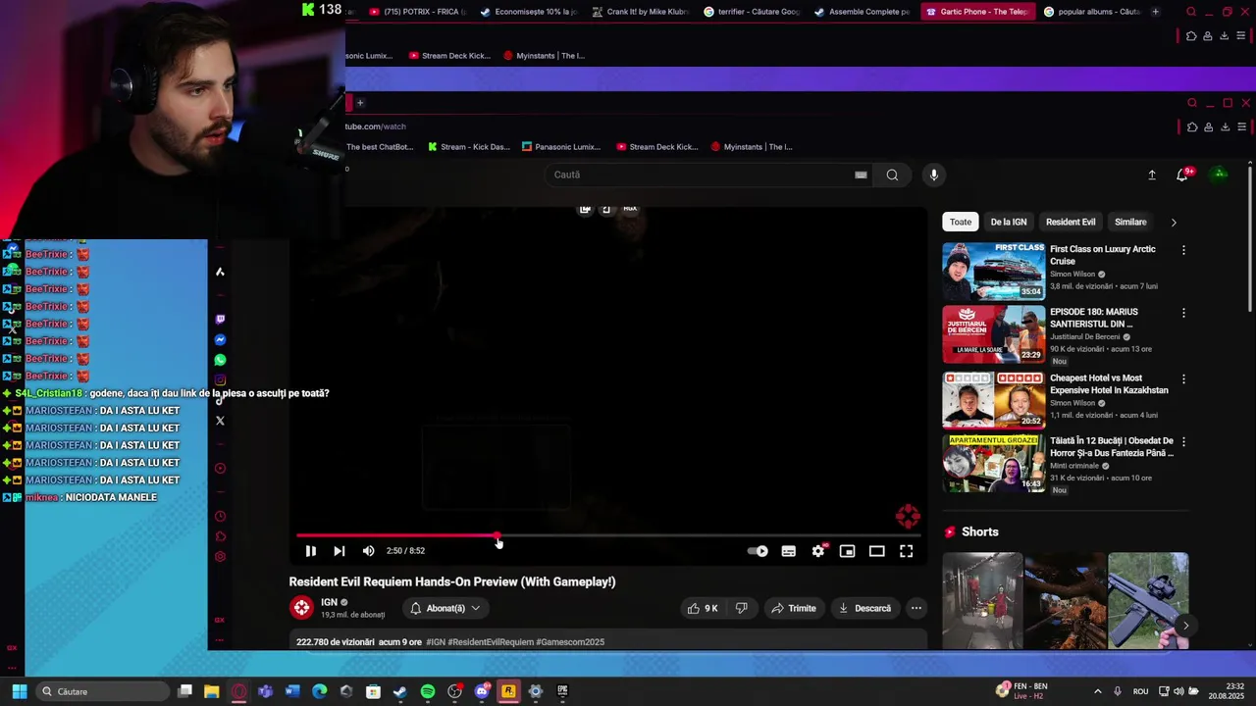Open video player settings gear
1256x706 pixels.
coord(818,551)
